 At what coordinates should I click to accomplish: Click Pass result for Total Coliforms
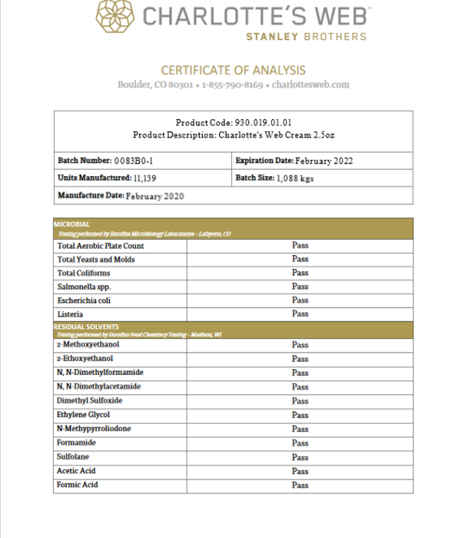301,273
